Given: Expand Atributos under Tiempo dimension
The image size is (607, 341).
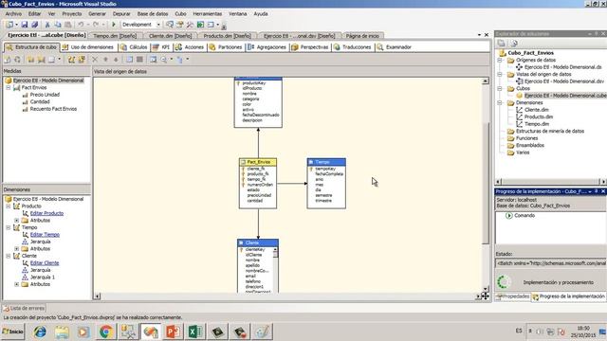Looking at the screenshot, I should pos(17,249).
